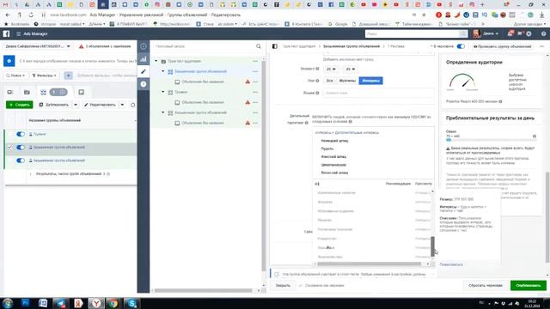Click info icon next to Детальный таргетинг
The width and height of the screenshot is (550, 309).
pyautogui.click(x=307, y=123)
